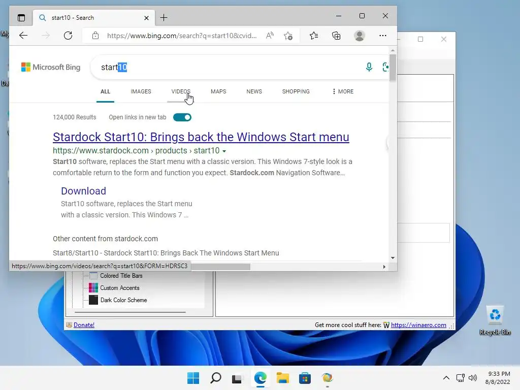Click the Edge address bar URL
Viewport: 520px width, 390px height.
tap(182, 36)
